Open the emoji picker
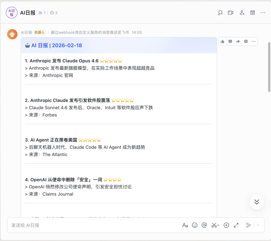The height and width of the screenshot is (241, 271). tap(195, 225)
